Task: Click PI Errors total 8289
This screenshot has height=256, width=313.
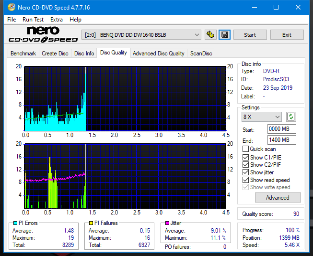Action: (x=68, y=245)
